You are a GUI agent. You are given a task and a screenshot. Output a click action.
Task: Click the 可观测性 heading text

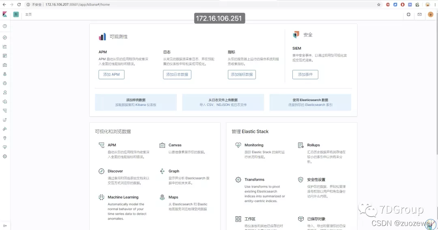pyautogui.click(x=118, y=37)
